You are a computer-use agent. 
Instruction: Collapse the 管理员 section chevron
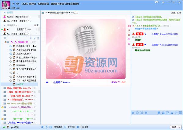(5, 12)
